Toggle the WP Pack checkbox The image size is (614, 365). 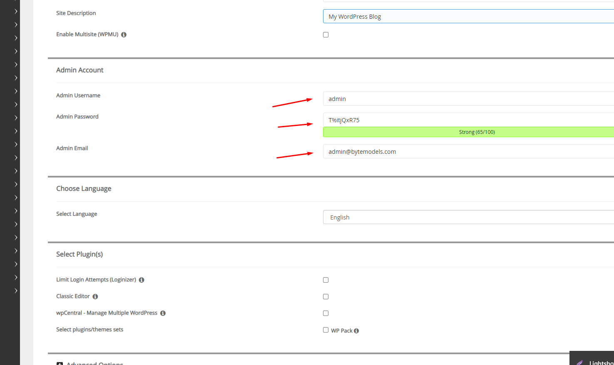[x=326, y=330]
